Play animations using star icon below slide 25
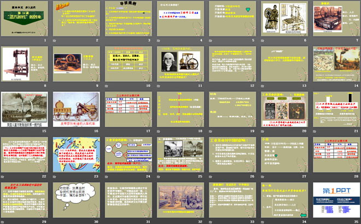The image size is (361, 224). (159, 176)
